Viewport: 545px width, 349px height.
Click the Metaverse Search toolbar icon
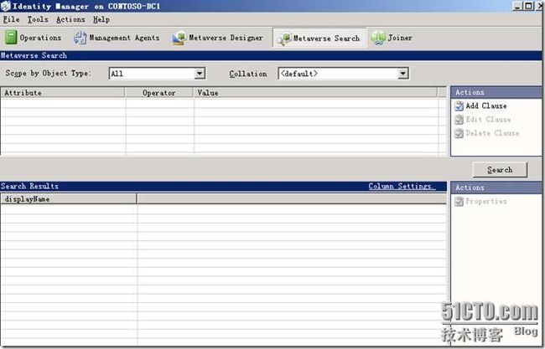(x=284, y=38)
